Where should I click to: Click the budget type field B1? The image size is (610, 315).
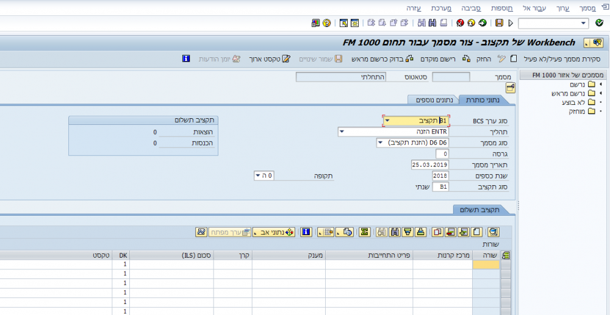(440, 187)
